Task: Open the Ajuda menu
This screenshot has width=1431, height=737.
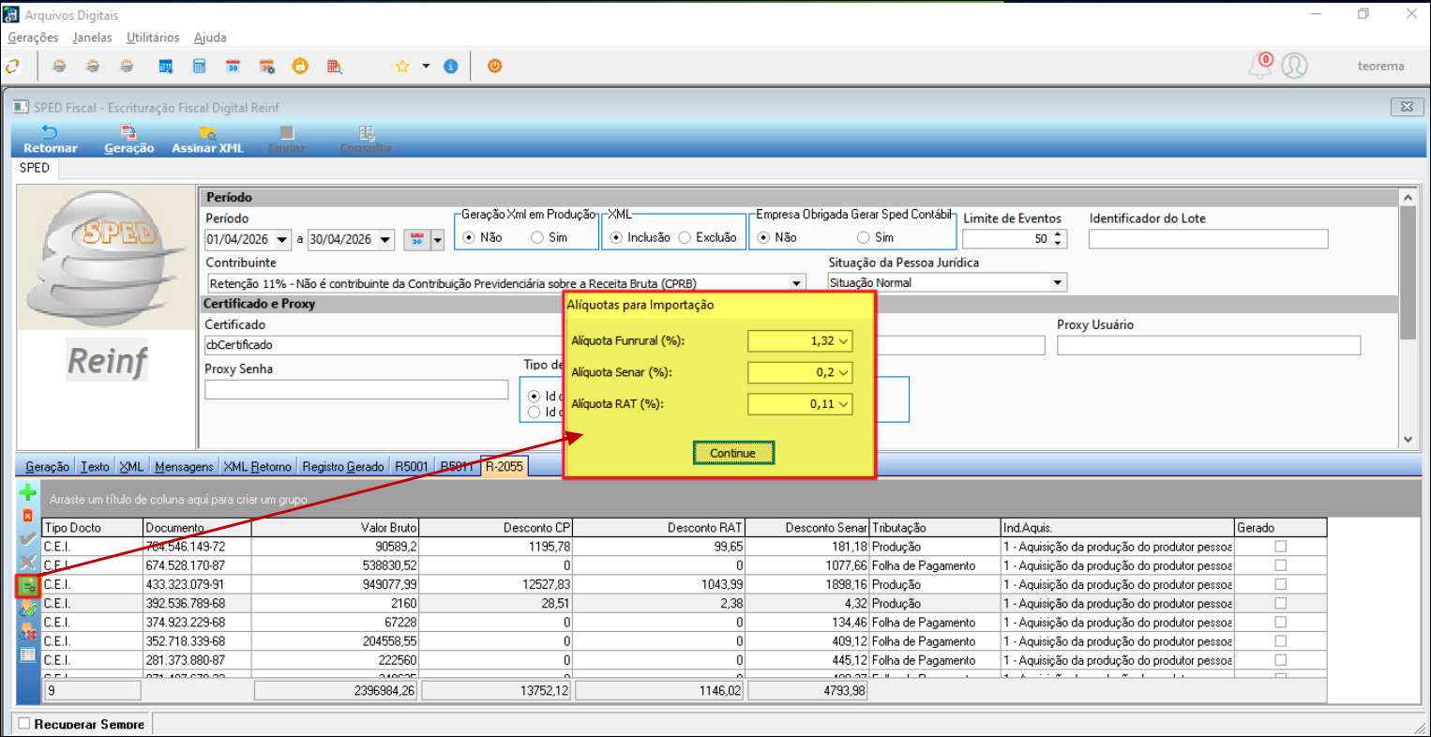Action: 210,38
